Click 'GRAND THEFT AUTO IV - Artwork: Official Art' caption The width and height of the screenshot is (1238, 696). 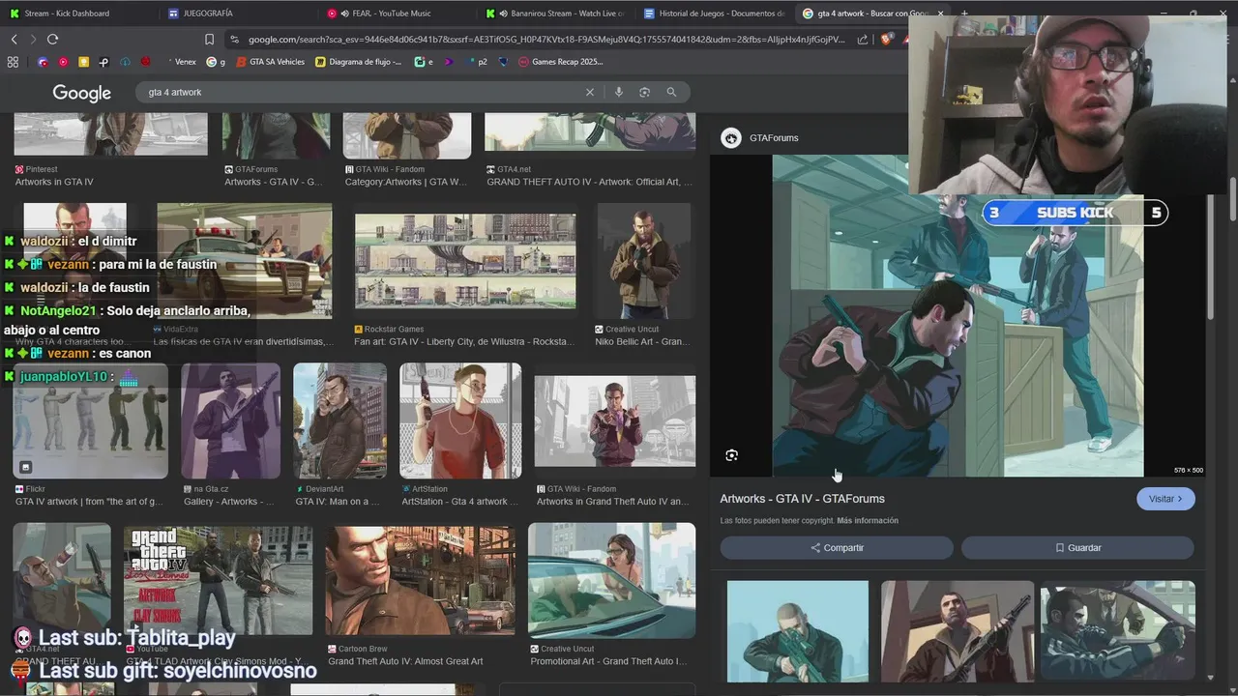[589, 182]
